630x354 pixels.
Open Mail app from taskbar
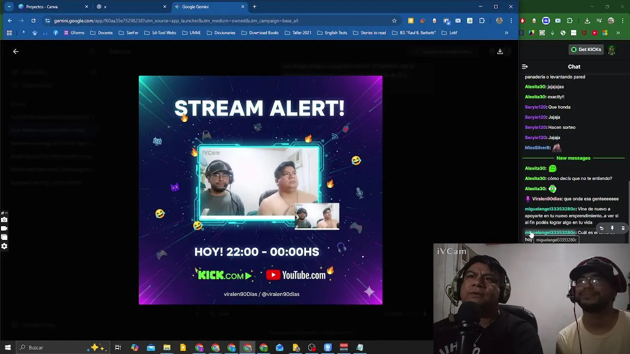tap(151, 348)
